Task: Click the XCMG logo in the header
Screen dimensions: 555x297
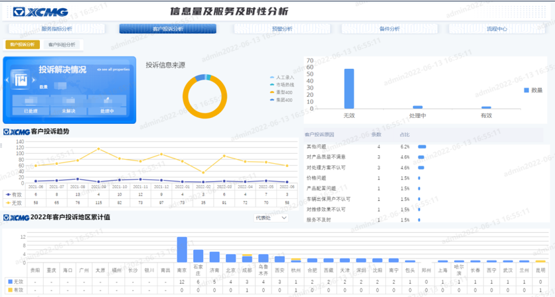Action: coord(40,12)
